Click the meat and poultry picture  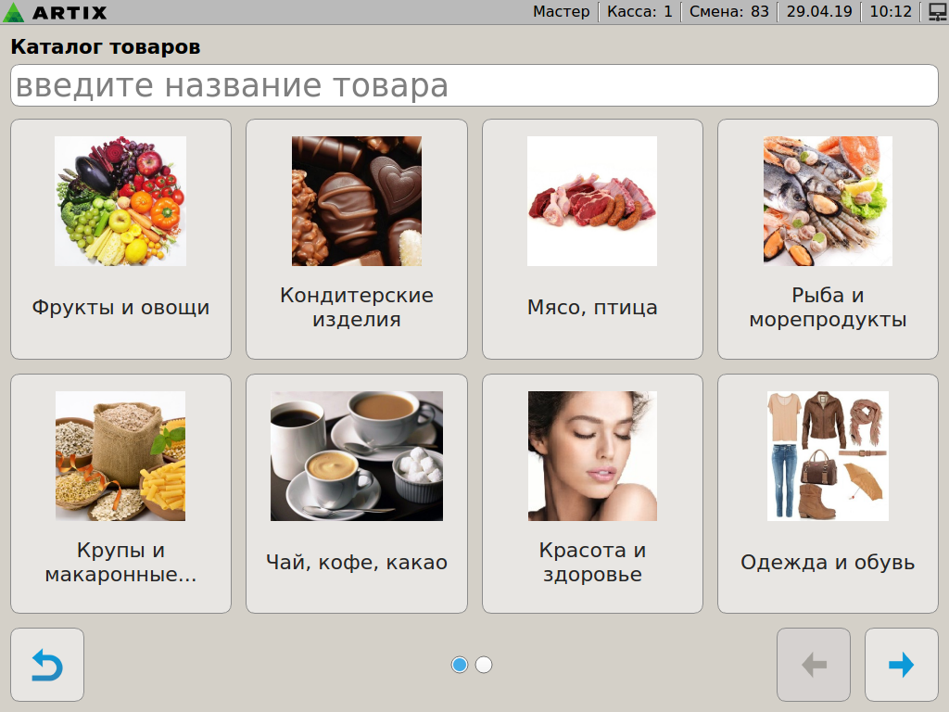pyautogui.click(x=592, y=201)
